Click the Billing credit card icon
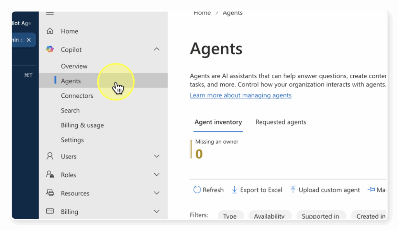398x230 pixels. pyautogui.click(x=50, y=211)
